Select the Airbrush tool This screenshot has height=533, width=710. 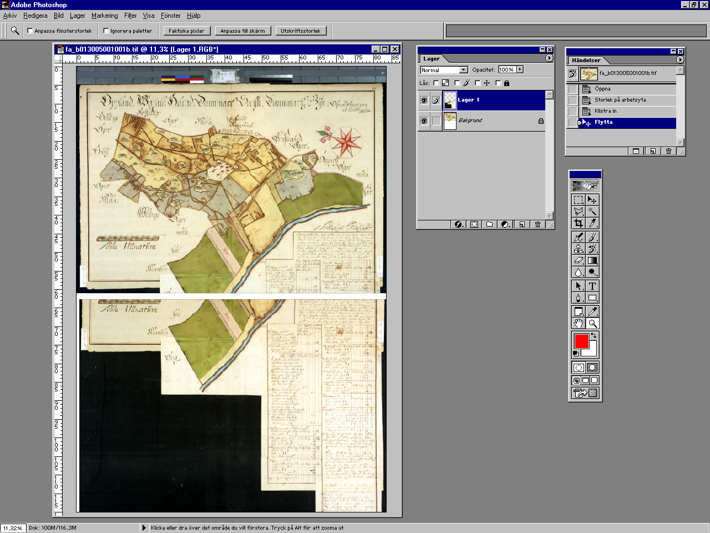tap(579, 237)
